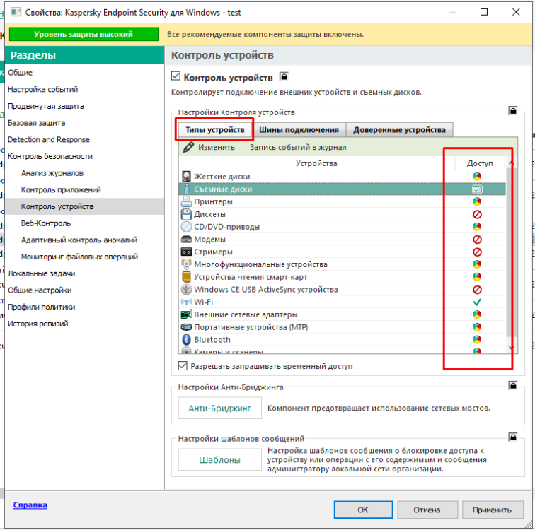Open Detection and Response section
This screenshot has width=535, height=530.
49,139
